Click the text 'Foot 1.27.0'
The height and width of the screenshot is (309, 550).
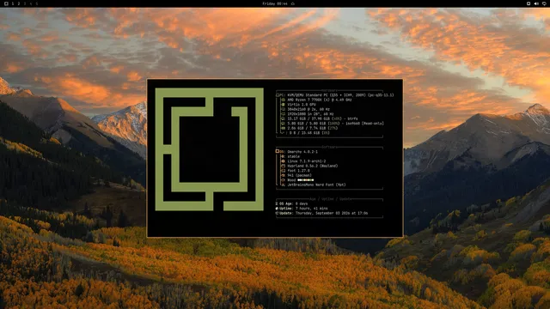tap(298, 171)
